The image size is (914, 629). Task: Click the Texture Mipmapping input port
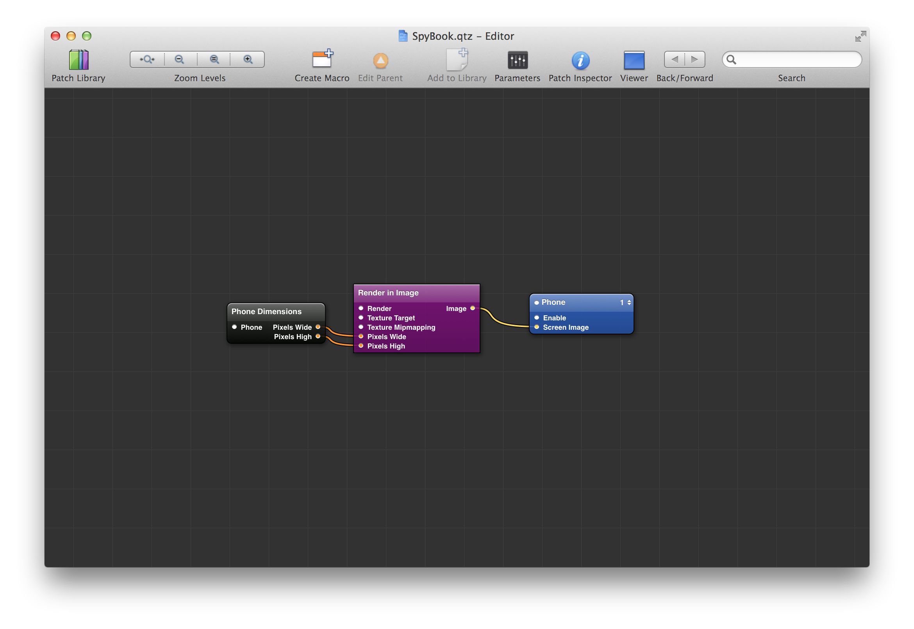pyautogui.click(x=361, y=327)
